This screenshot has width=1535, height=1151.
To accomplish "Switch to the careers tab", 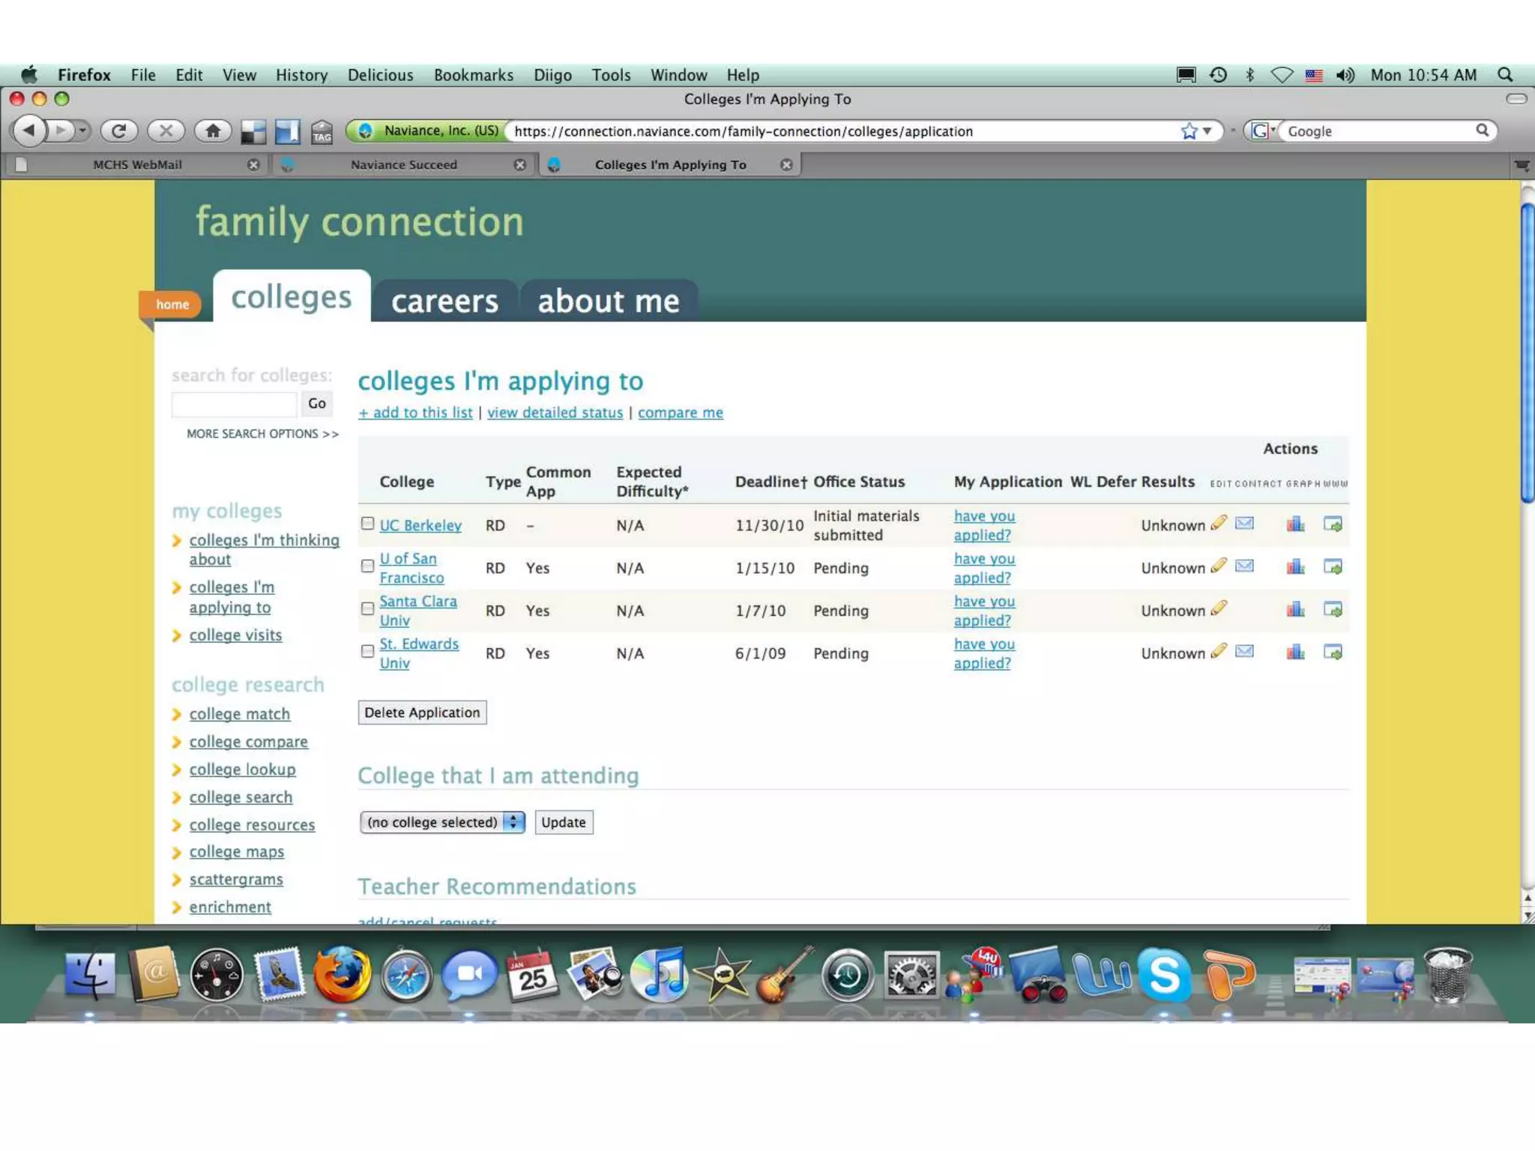I will 444,301.
